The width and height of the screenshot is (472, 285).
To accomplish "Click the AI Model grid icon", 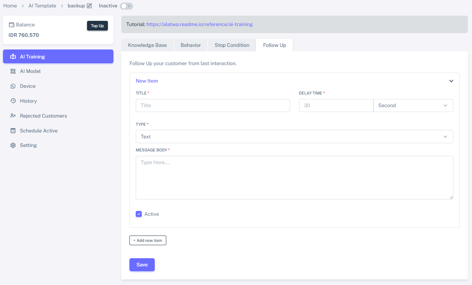I will pyautogui.click(x=13, y=71).
